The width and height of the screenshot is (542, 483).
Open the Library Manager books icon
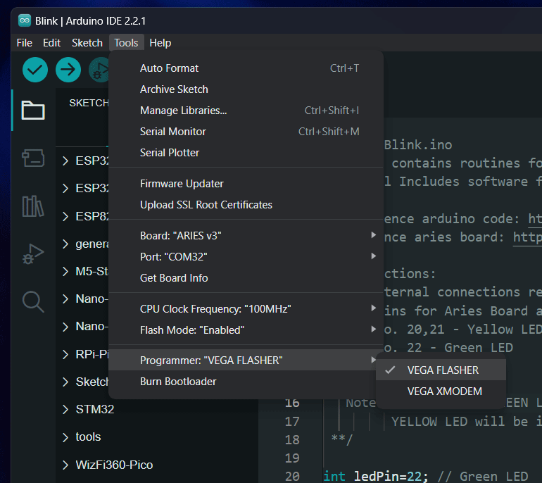(x=33, y=206)
